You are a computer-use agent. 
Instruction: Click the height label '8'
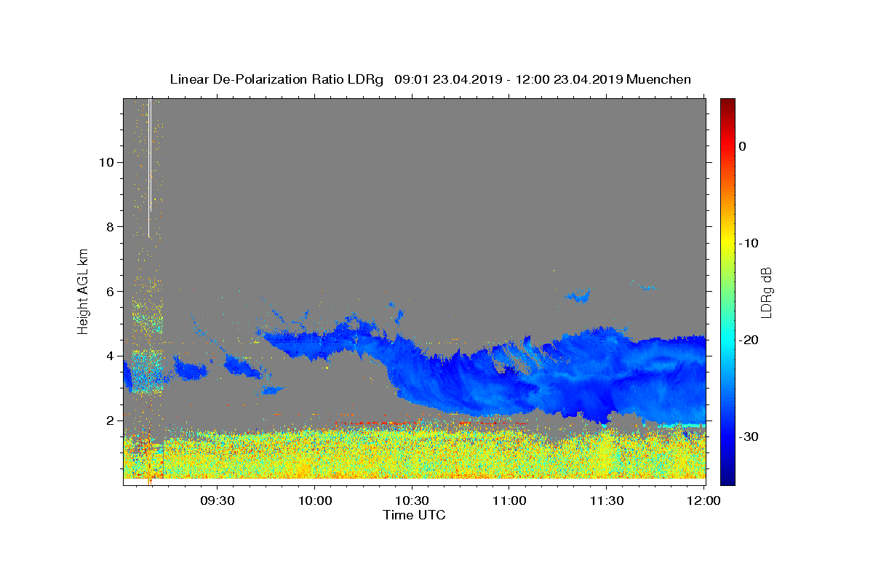click(109, 227)
